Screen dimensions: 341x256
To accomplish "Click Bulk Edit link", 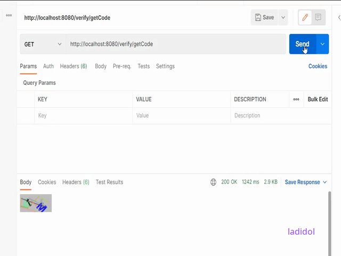I will 318,99.
